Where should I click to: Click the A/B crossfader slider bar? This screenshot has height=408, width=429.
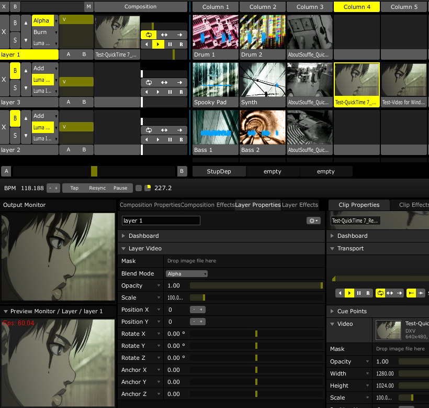coord(94,171)
